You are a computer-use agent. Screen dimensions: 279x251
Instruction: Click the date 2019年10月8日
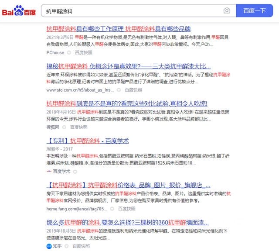tap(61, 231)
